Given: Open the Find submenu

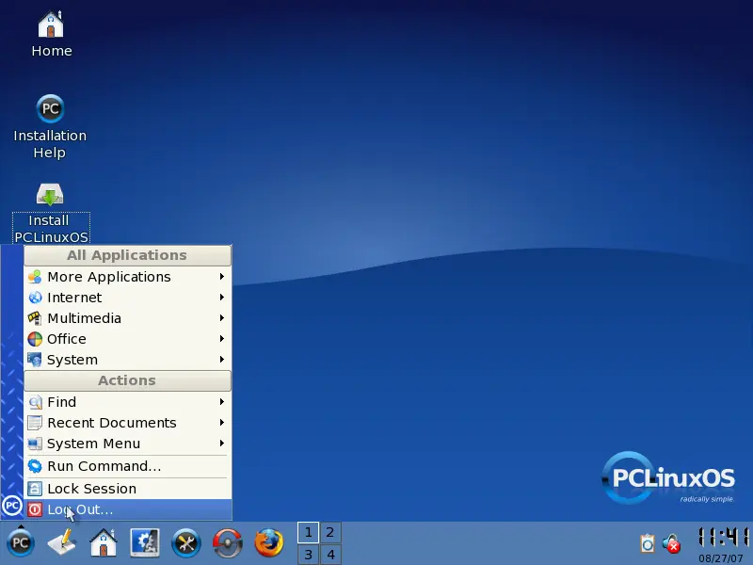Looking at the screenshot, I should click(x=128, y=402).
